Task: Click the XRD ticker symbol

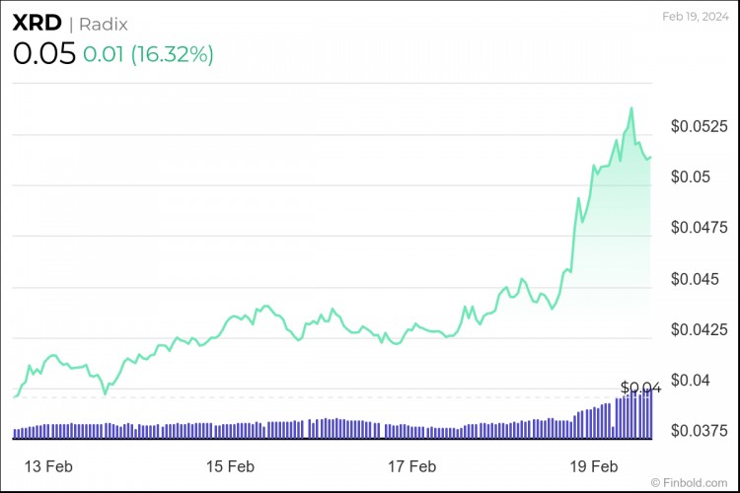Action: tap(37, 24)
